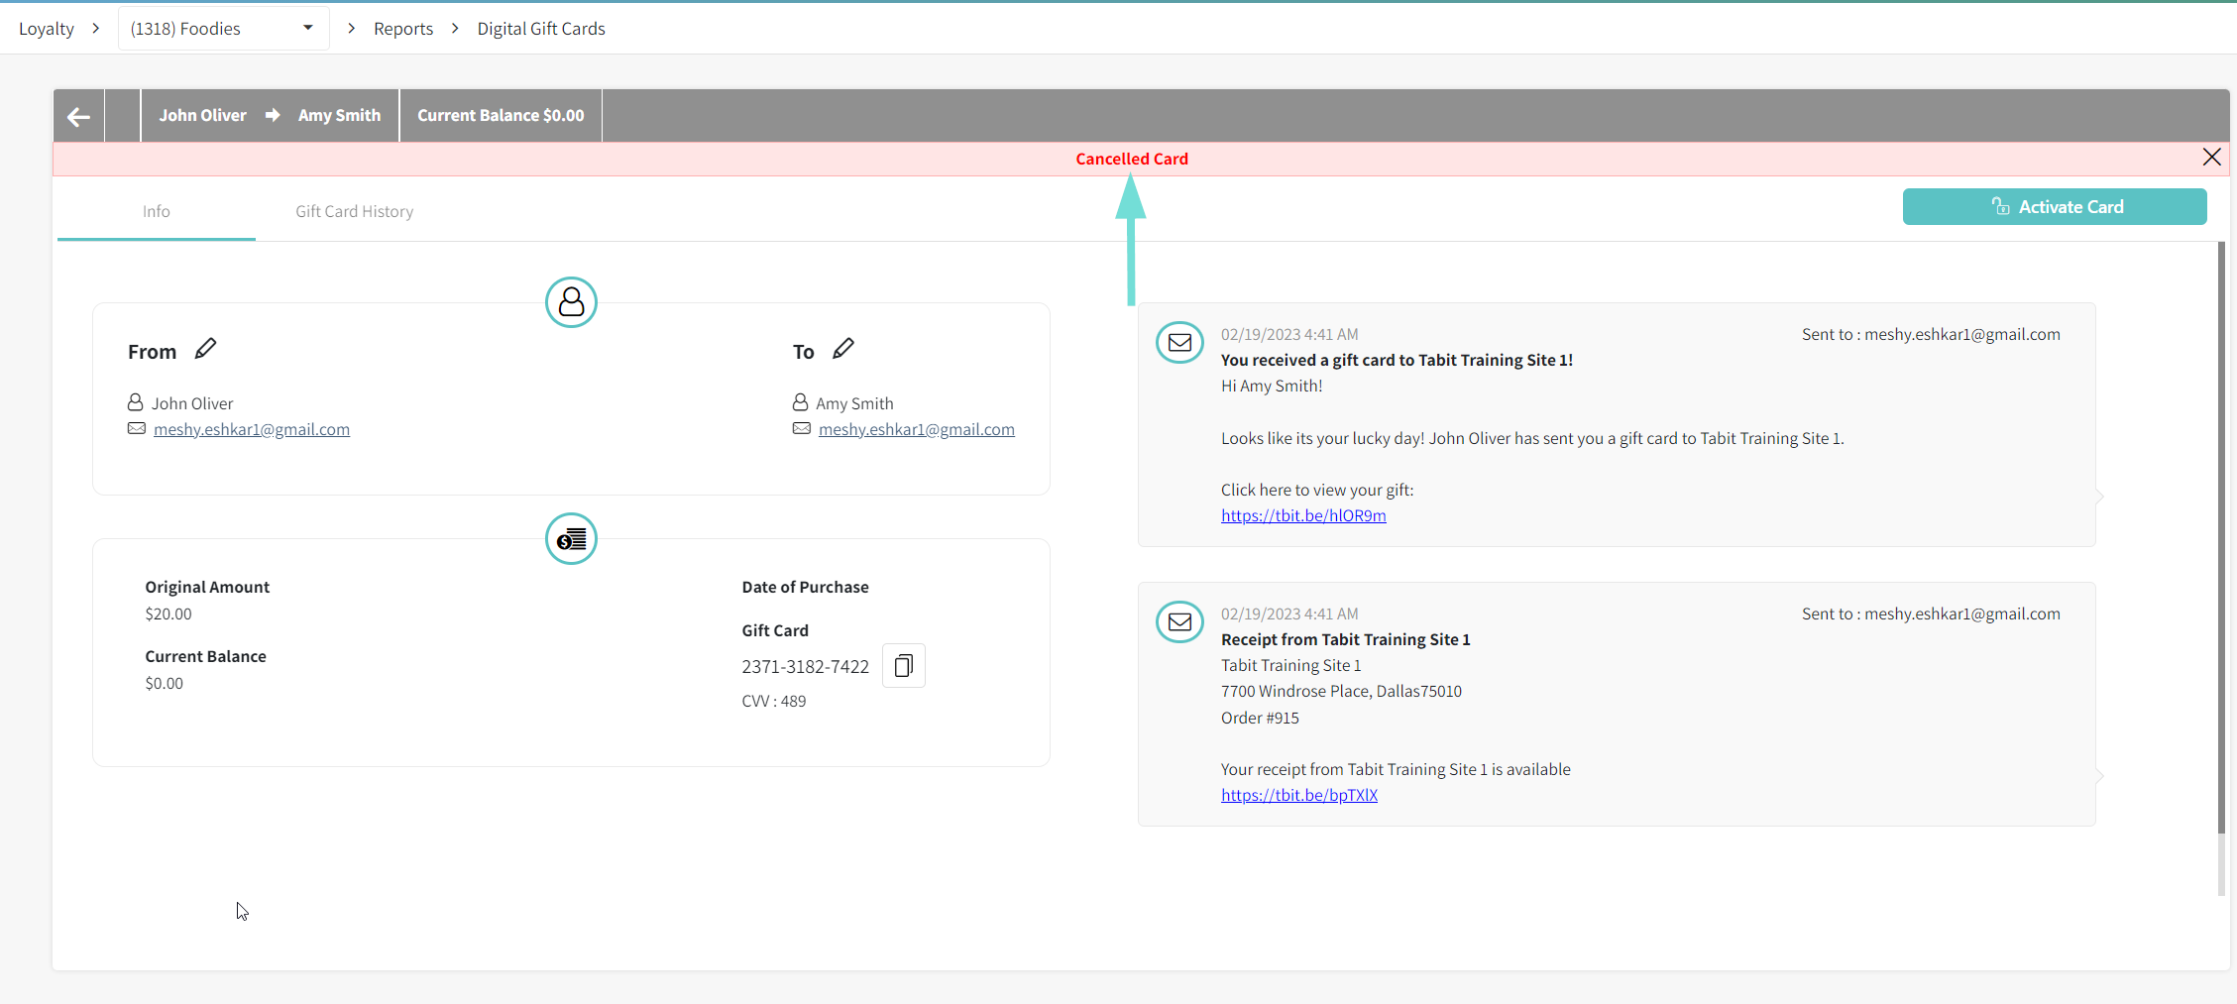Click the mail icon under Amy Smith

click(x=802, y=428)
